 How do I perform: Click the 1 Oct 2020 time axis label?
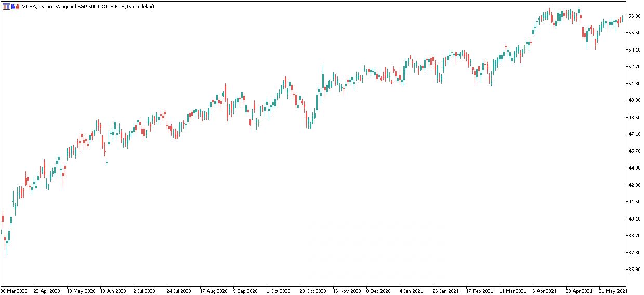[x=279, y=291]
